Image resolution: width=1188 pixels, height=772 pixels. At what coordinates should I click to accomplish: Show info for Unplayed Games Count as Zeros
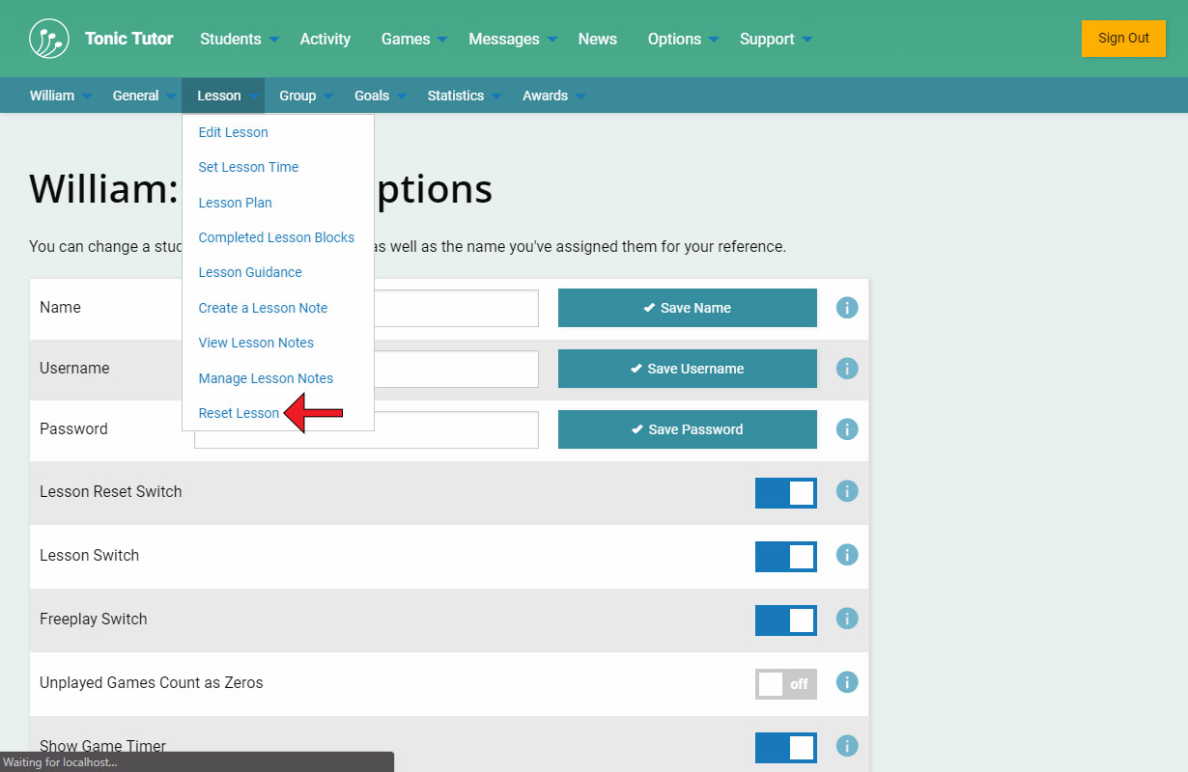click(x=847, y=682)
